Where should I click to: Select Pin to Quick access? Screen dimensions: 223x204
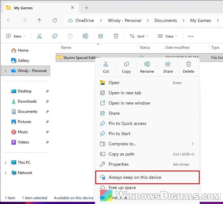[147, 123]
